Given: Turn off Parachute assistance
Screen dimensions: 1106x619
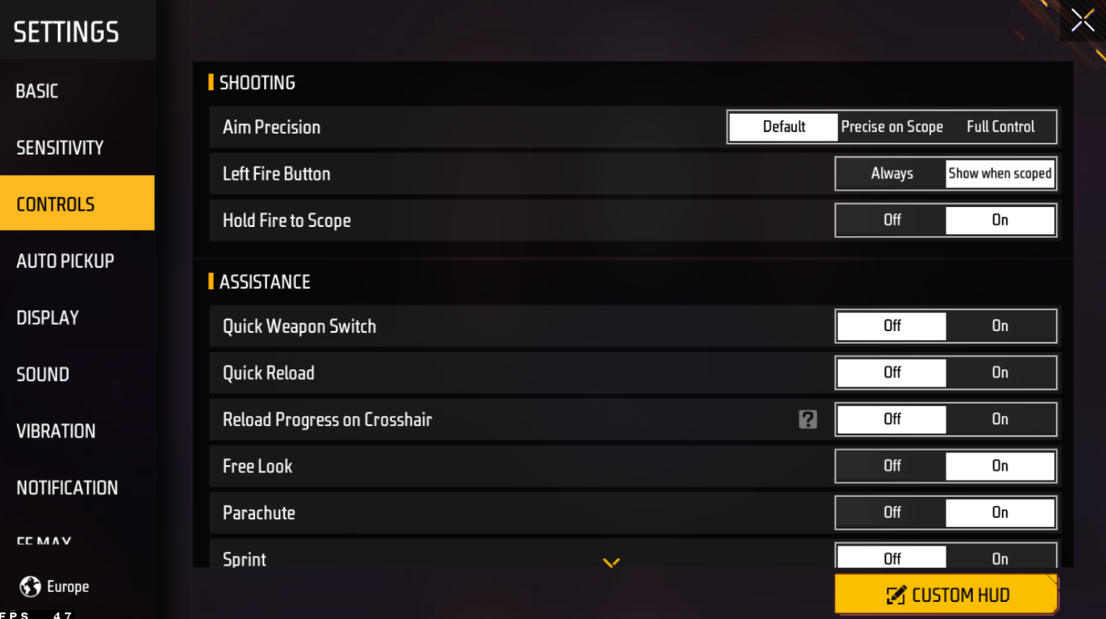Looking at the screenshot, I should pos(892,513).
